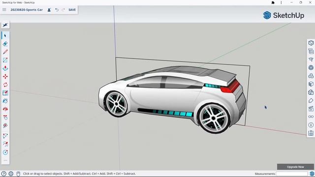Image resolution: width=315 pixels, height=177 pixels.
Task: Select the sports car model
Action: 172,99
